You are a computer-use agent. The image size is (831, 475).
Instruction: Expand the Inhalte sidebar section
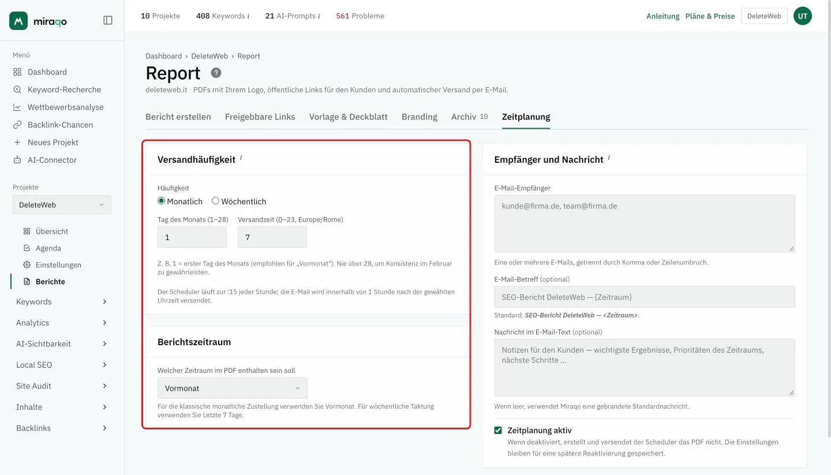[62, 407]
